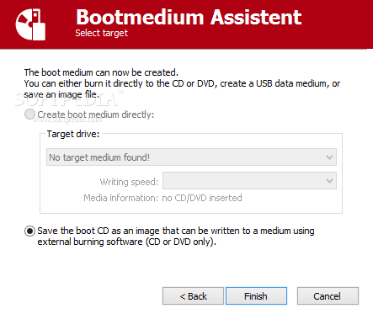This screenshot has width=373, height=319.
Task: Click the Bootmedium Assistent title text
Action: pos(189,18)
